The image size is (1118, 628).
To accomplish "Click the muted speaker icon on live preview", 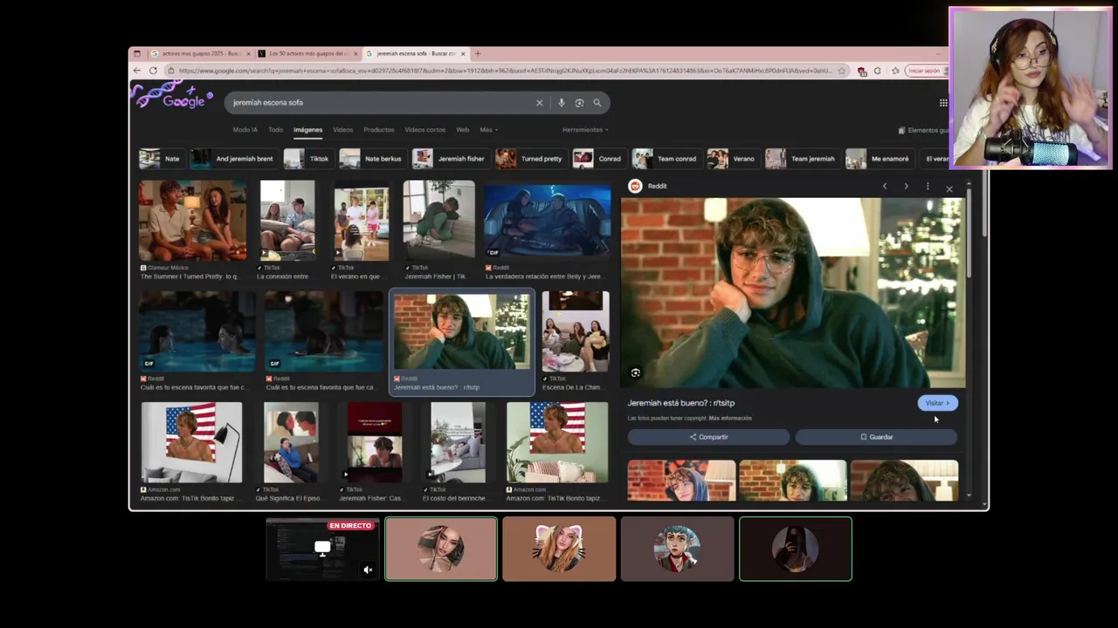I will pyautogui.click(x=368, y=570).
